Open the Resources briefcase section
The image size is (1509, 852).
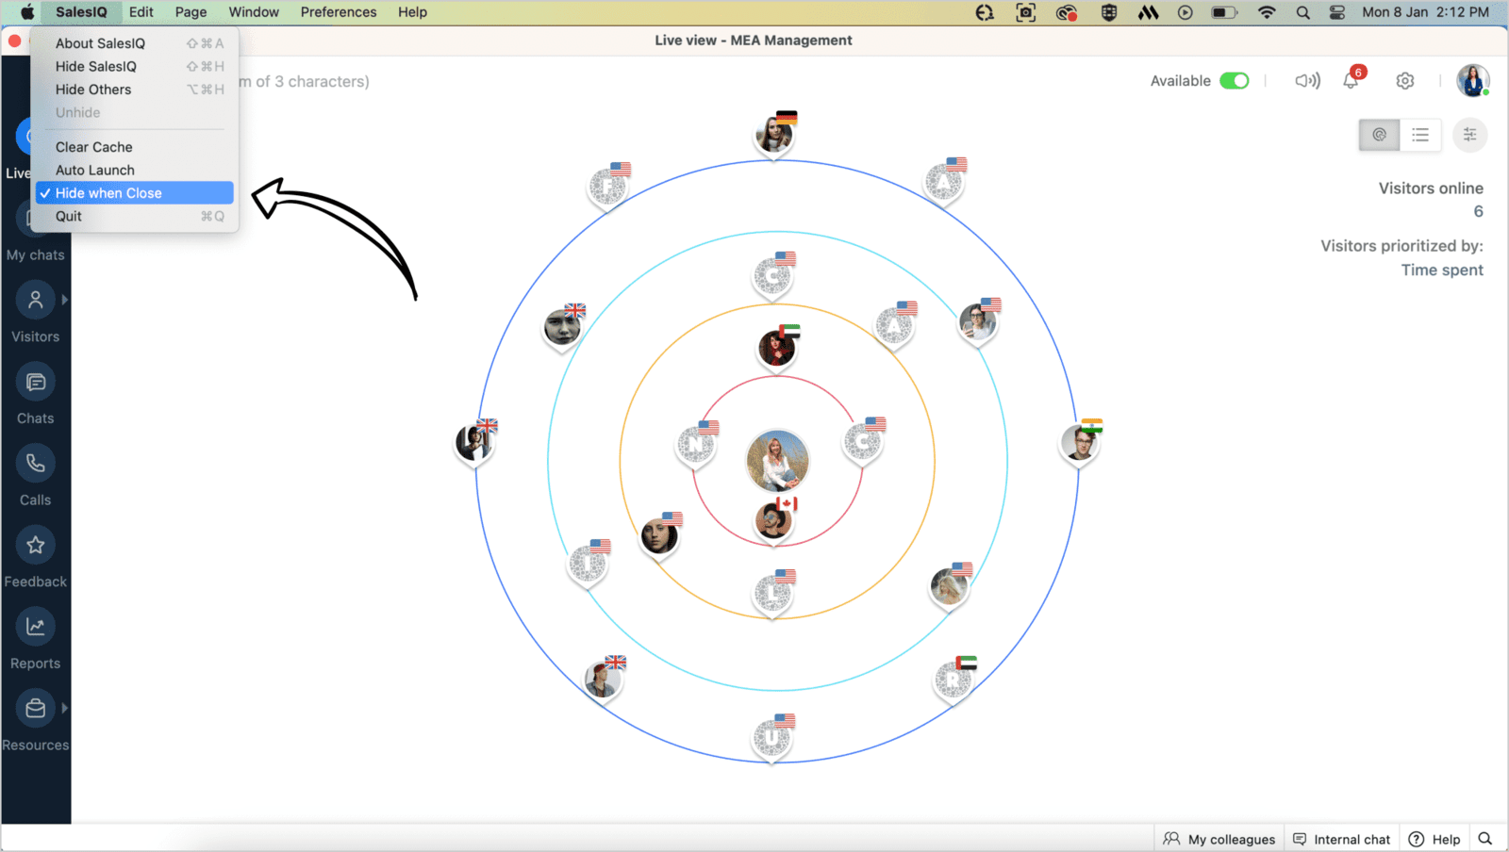click(35, 722)
